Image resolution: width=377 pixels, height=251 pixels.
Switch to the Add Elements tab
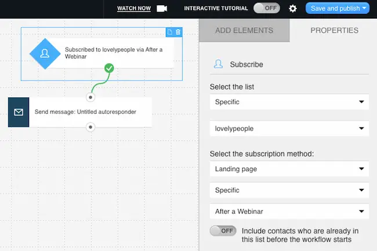[x=244, y=30]
